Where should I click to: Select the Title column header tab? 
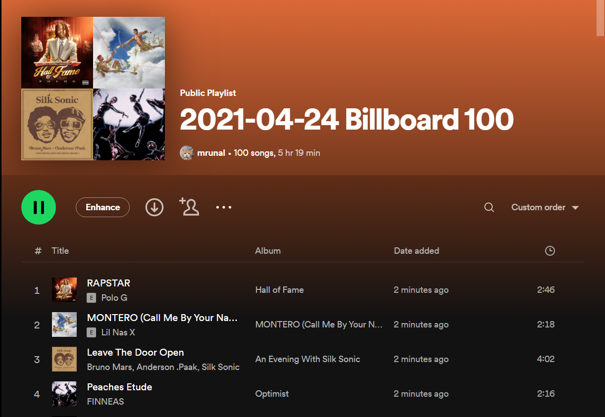(x=60, y=251)
